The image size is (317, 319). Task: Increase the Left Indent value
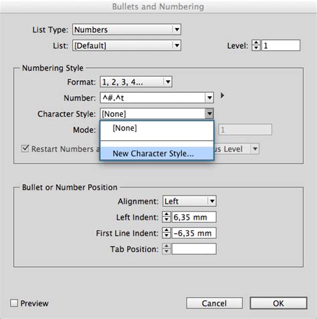click(x=167, y=214)
